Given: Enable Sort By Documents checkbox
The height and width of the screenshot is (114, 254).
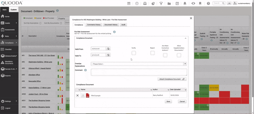Looking at the screenshot, I should 61,23.
